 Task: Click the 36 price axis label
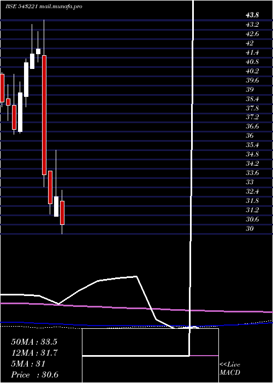pyautogui.click(x=250, y=136)
